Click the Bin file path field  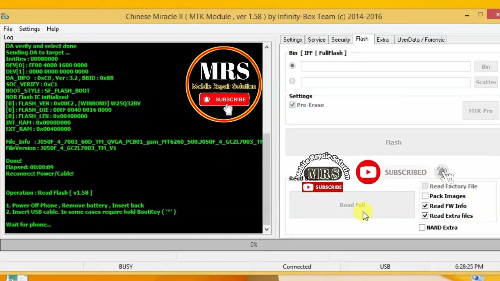pyautogui.click(x=386, y=67)
